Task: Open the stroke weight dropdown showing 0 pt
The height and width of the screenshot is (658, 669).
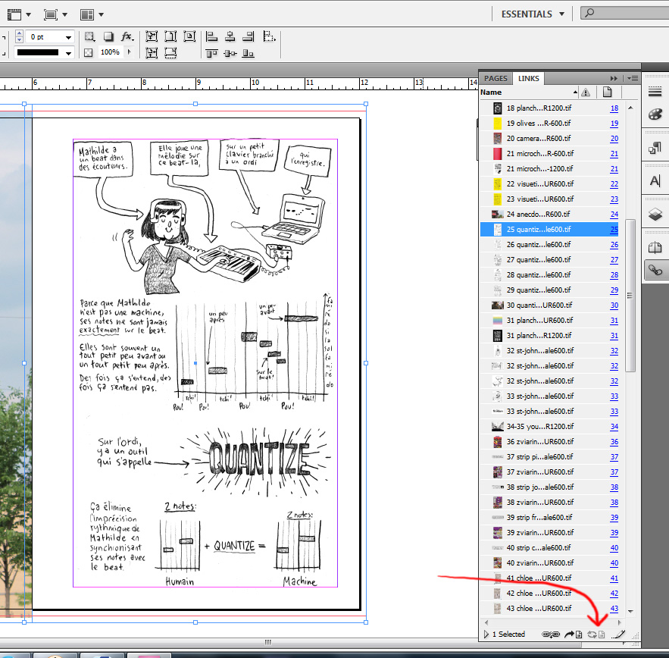Action: click(x=69, y=37)
